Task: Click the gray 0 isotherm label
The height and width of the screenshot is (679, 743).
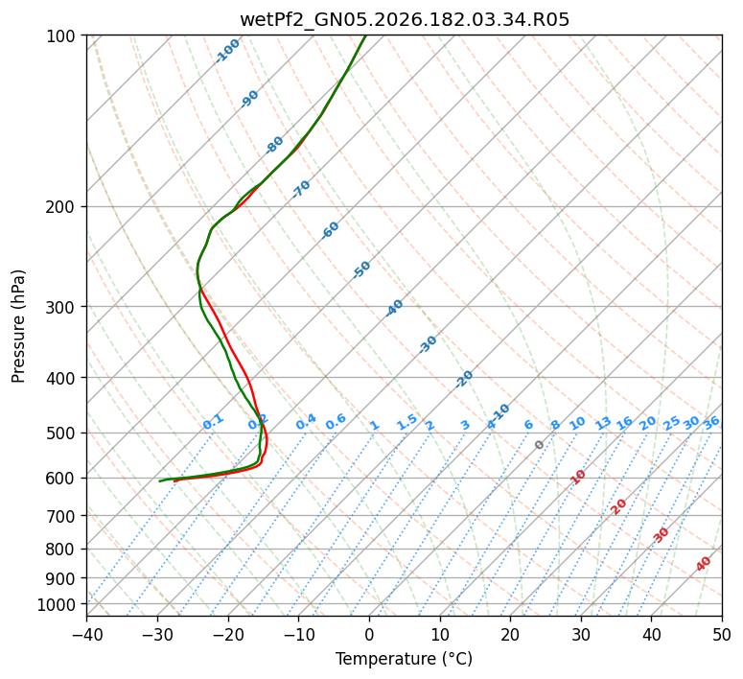Action: [539, 444]
